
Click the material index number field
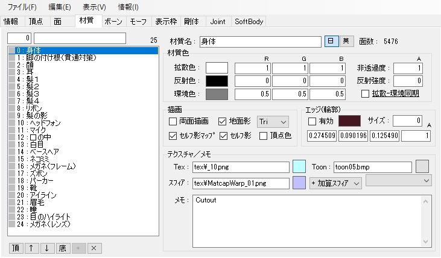19,38
